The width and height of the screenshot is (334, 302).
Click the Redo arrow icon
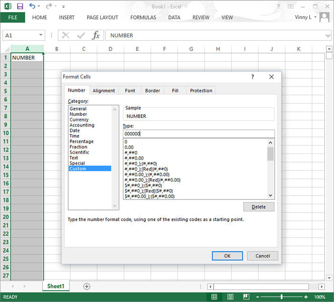coord(49,7)
